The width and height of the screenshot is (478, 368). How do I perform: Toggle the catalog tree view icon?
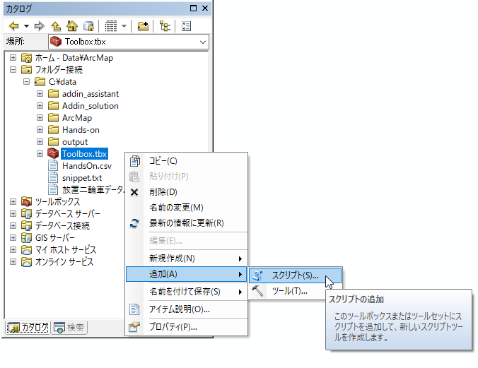point(165,26)
